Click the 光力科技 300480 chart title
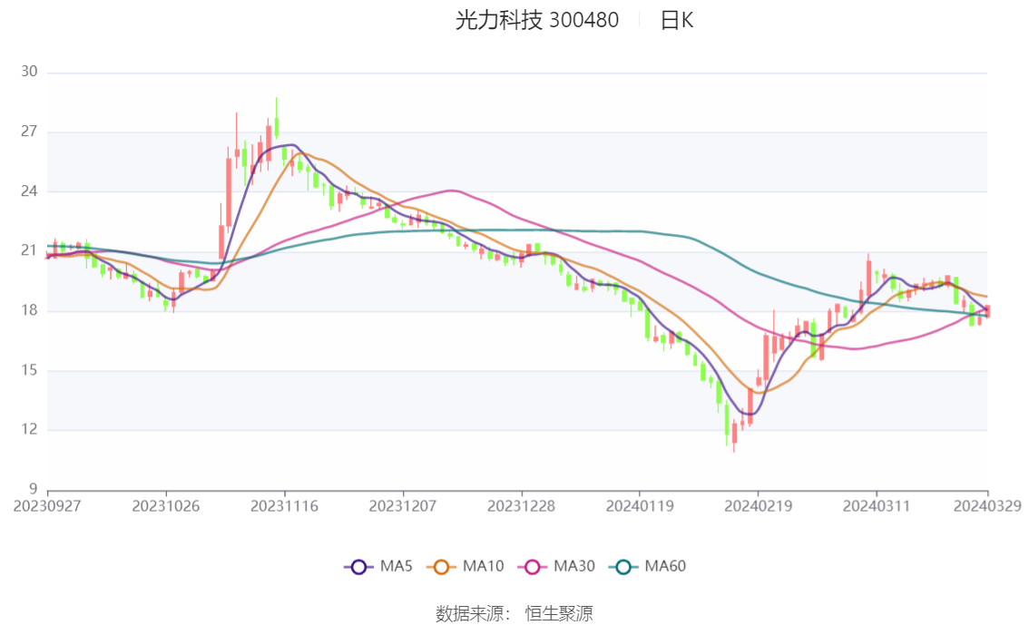Viewport: 1029px width, 625px height. click(537, 20)
